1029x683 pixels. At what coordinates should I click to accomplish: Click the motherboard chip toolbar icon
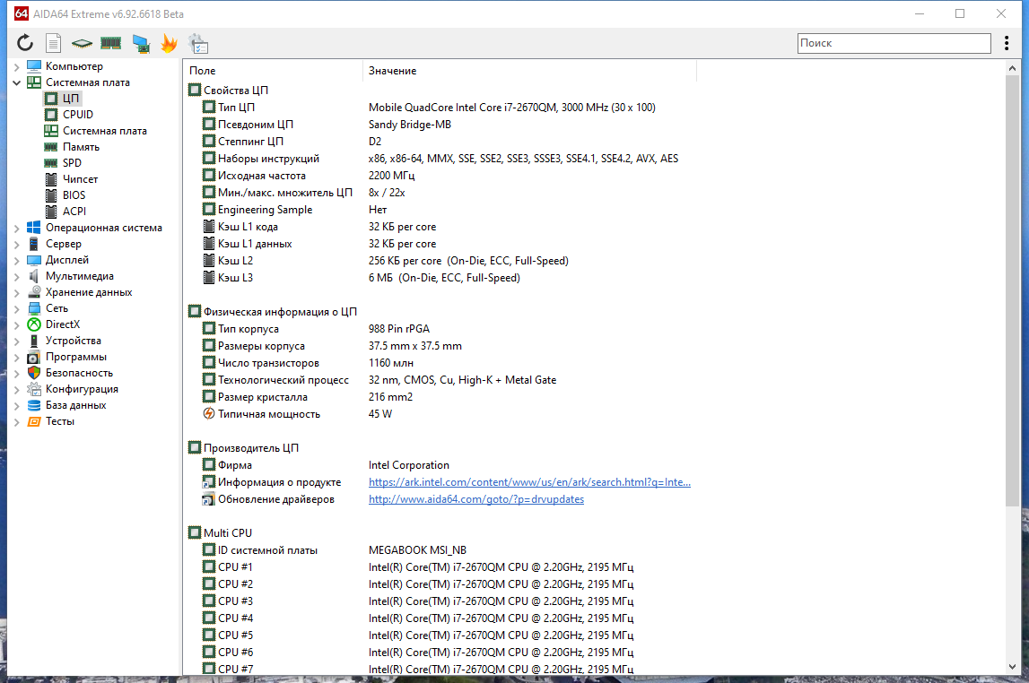click(82, 43)
